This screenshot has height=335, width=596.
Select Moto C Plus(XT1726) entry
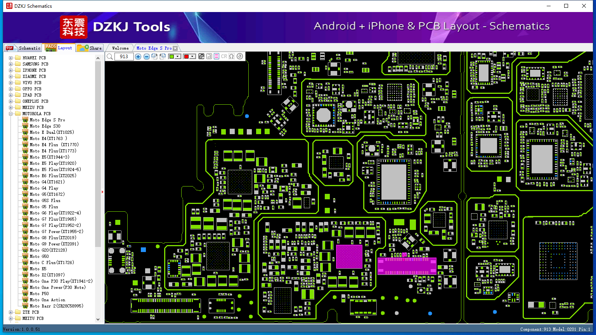click(52, 262)
